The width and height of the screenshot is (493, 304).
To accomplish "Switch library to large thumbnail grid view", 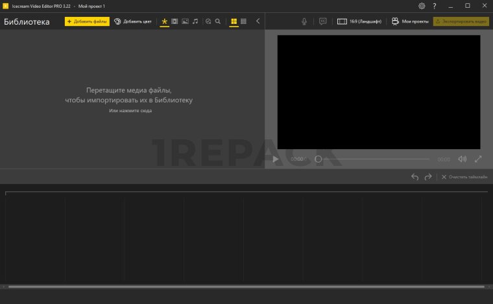I will [x=234, y=21].
